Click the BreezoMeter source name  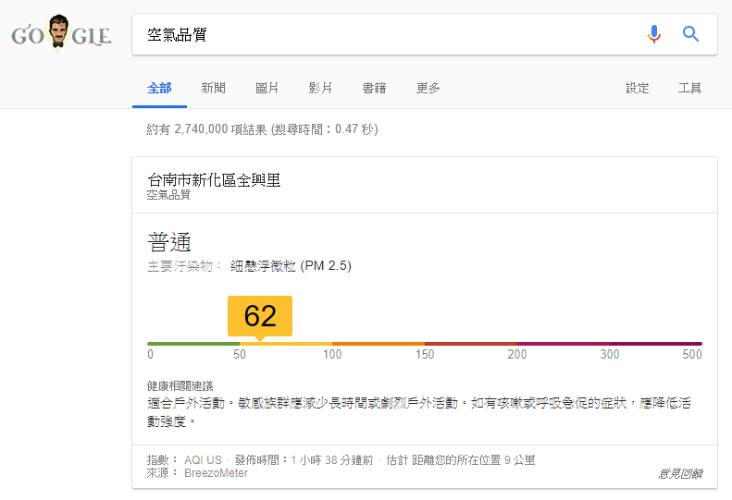(216, 473)
